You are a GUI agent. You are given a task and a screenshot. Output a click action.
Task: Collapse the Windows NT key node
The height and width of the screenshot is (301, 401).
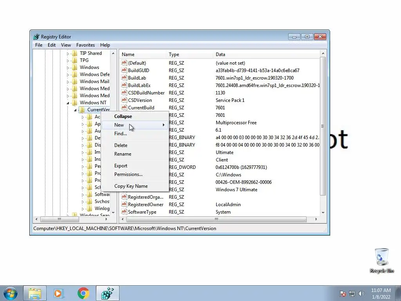click(x=68, y=103)
